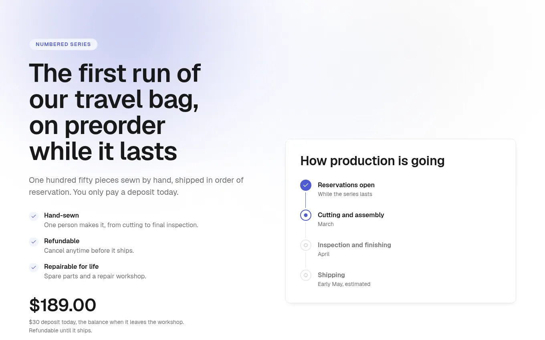Image resolution: width=545 pixels, height=340 pixels.
Task: Click "Cancel anytime before it ships." text
Action: point(89,250)
